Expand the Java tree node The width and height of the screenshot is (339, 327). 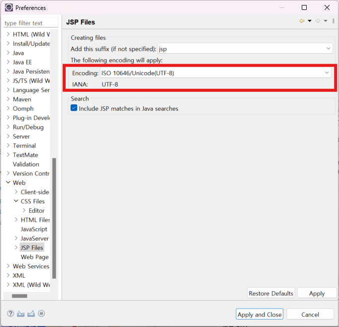(8, 53)
